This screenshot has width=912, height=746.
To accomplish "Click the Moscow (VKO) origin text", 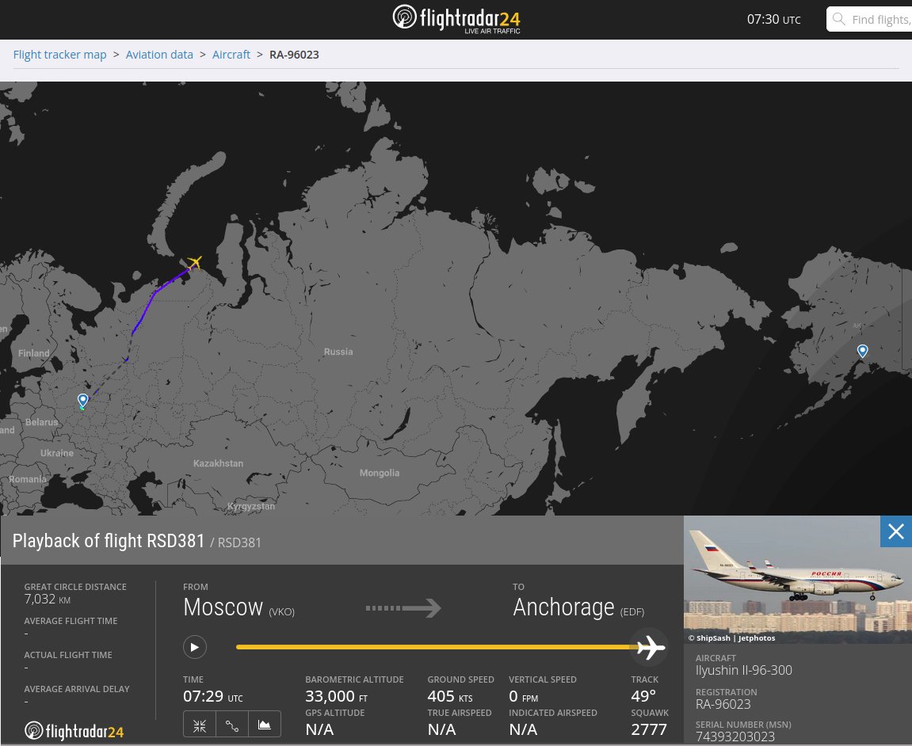I will pyautogui.click(x=238, y=607).
